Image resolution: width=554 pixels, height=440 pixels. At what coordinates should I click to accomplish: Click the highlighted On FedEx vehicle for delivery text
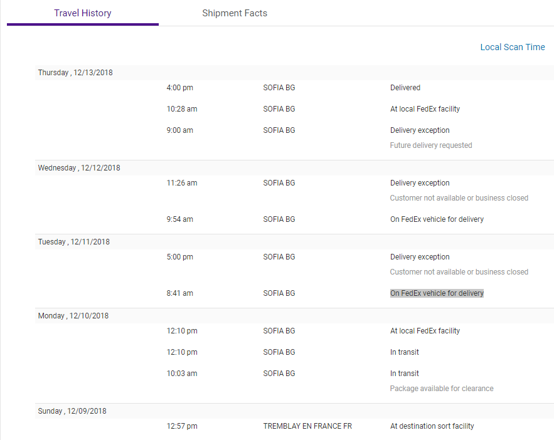(x=437, y=293)
